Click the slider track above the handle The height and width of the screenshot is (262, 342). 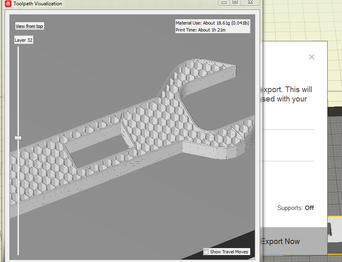tap(18, 90)
